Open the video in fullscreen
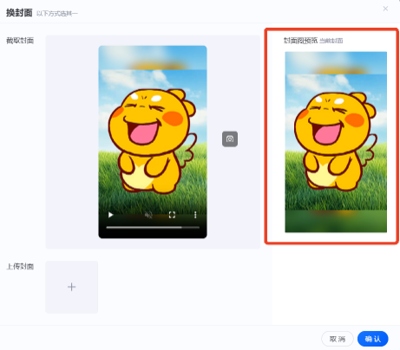Viewport: 400px width, 350px height. click(x=172, y=215)
